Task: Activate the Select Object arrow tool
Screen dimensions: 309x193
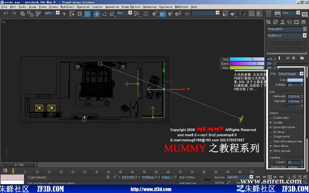Action: tap(64, 14)
